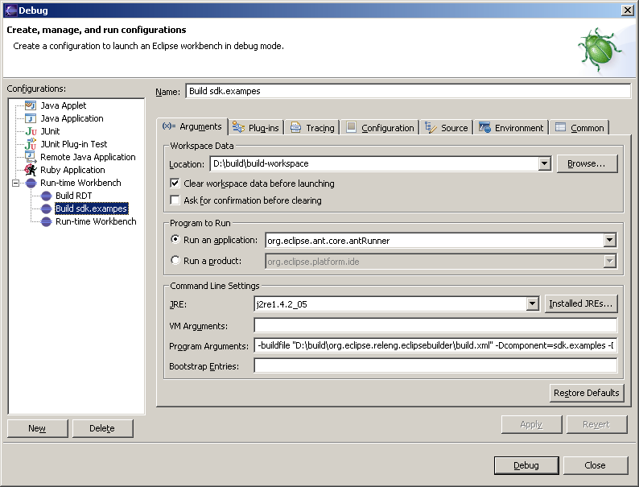Uncheck Clear workspace data before launching
This screenshot has width=639, height=487.
175,183
